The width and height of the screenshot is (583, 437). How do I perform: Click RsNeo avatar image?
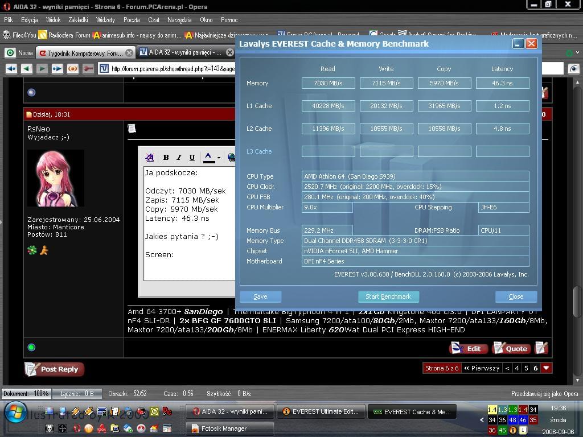[56, 178]
